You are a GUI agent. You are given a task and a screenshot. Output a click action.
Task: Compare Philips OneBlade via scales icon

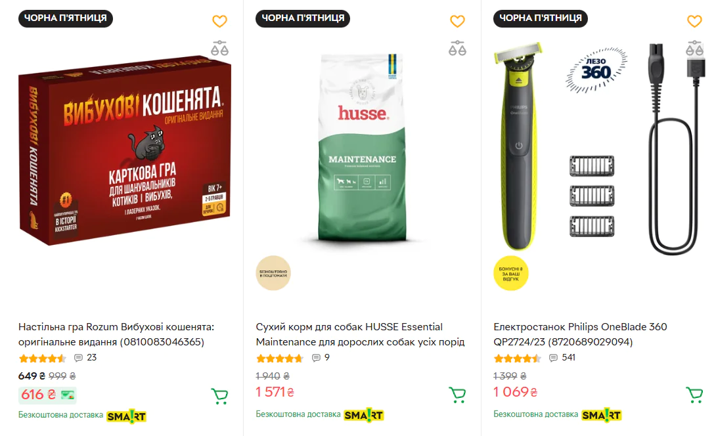click(694, 48)
